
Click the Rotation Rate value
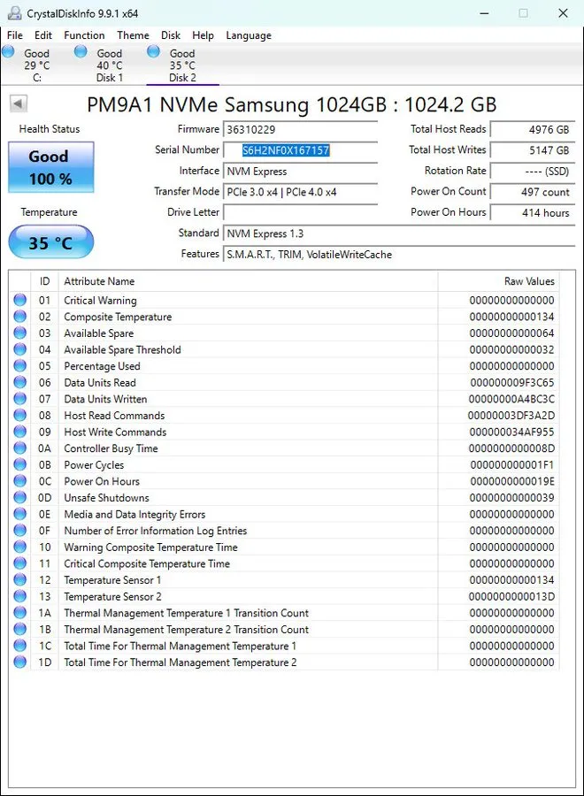pos(533,171)
